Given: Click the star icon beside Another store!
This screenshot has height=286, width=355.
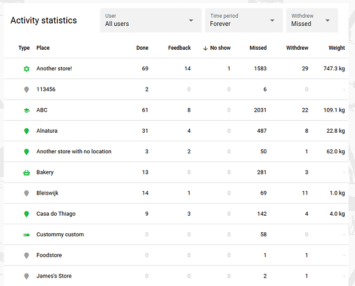Looking at the screenshot, I should [26, 69].
